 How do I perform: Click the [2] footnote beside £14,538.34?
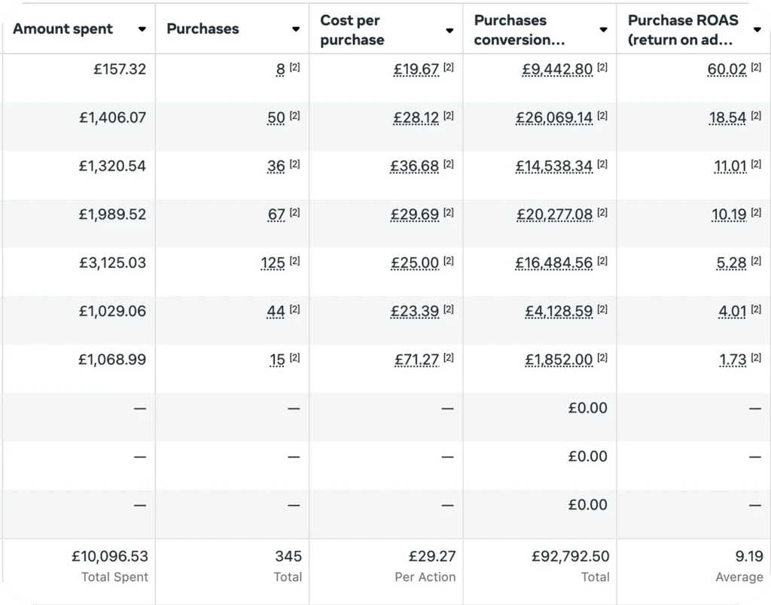click(602, 164)
